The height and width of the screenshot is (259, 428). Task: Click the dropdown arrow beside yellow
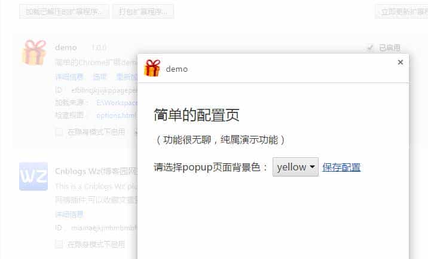312,167
